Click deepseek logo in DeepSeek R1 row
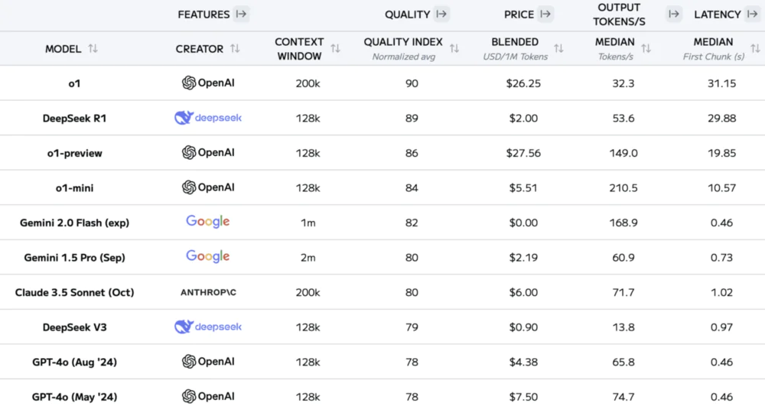Viewport: 765px width, 413px height. pos(208,118)
